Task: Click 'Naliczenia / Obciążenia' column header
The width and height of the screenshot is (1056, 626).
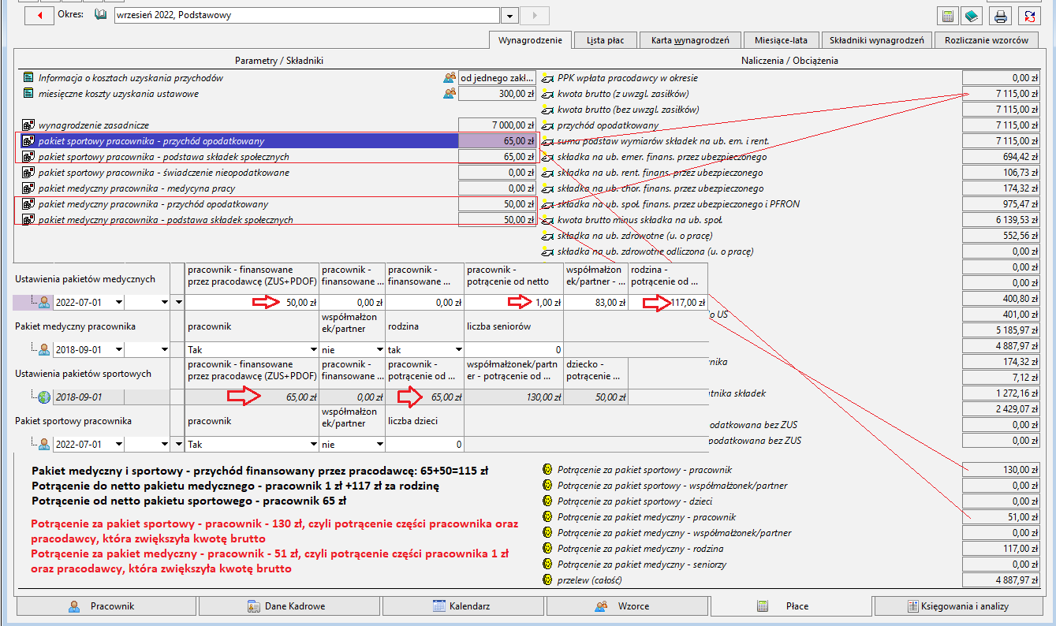Action: pos(789,60)
